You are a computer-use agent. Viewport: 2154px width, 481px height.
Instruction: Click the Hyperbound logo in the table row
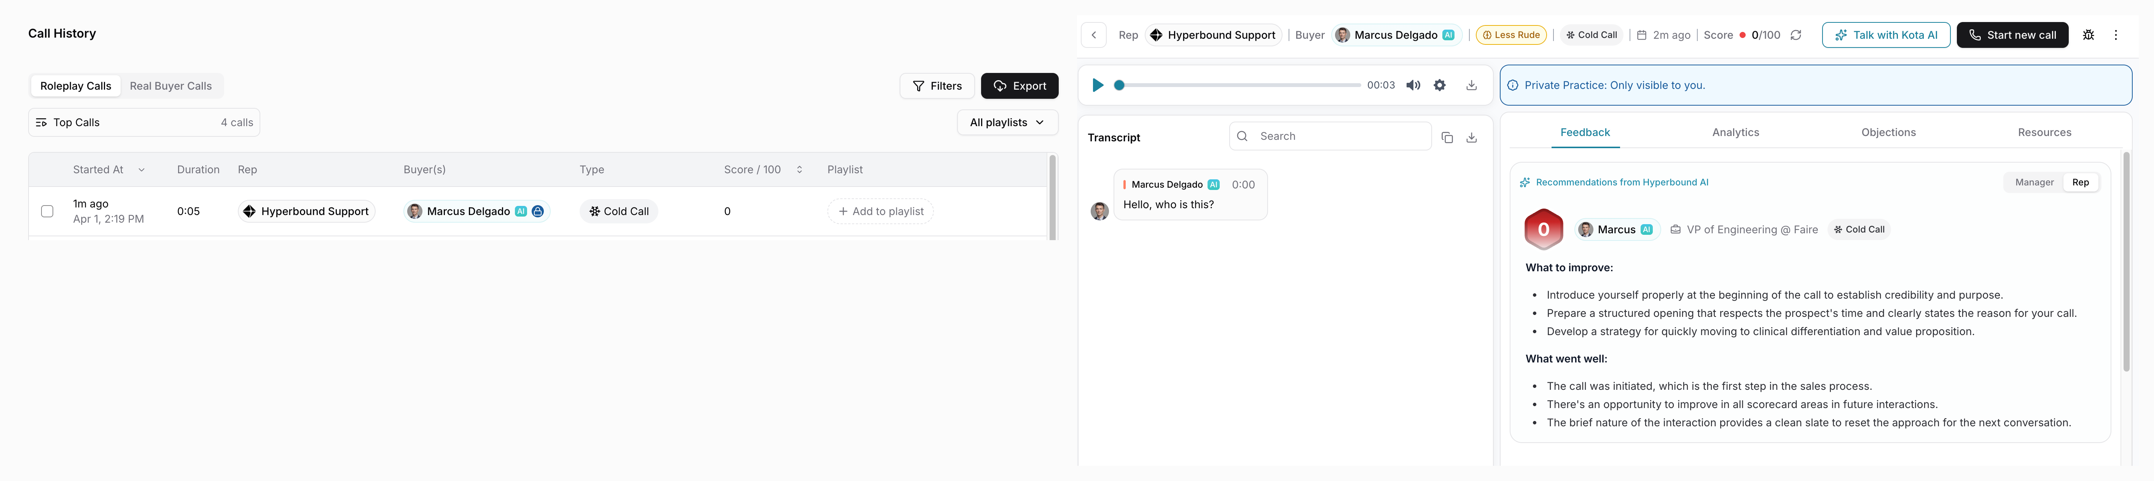pyautogui.click(x=249, y=211)
